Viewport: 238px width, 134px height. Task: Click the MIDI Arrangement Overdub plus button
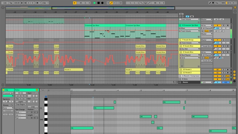point(108,3)
